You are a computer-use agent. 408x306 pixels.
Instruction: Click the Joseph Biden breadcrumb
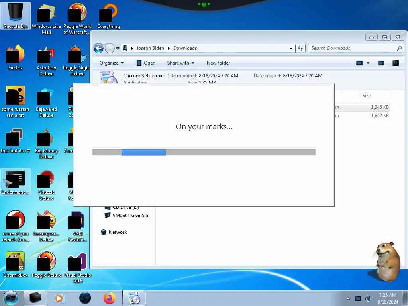coord(150,48)
